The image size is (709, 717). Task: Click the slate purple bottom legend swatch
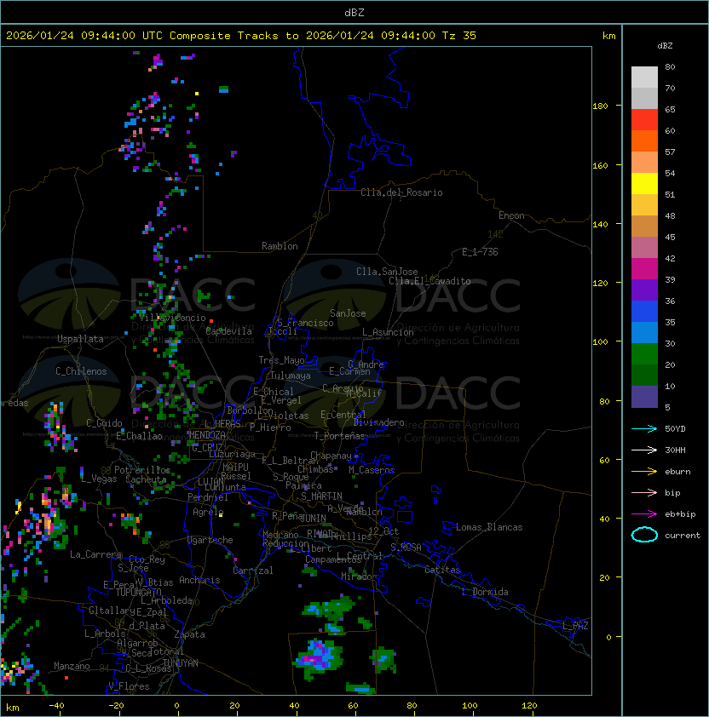(x=644, y=397)
